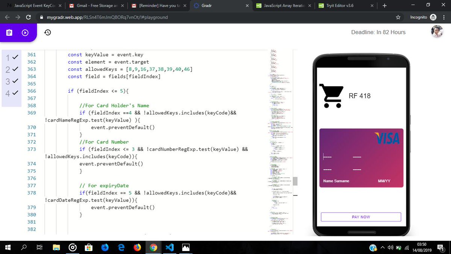Viewport: 451px width, 254px height.
Task: Click the volume icon in the system tray
Action: coord(390,247)
